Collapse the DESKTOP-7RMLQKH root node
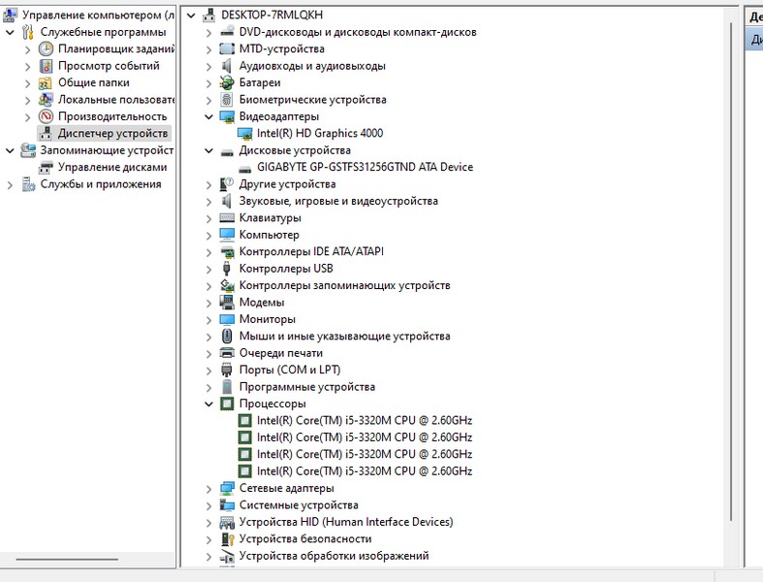 pyautogui.click(x=191, y=16)
